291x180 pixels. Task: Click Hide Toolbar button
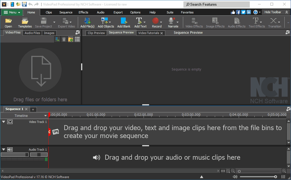coord(275,12)
